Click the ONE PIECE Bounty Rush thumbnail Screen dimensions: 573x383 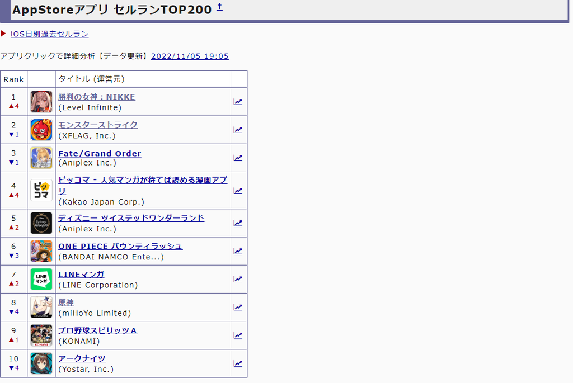(41, 251)
